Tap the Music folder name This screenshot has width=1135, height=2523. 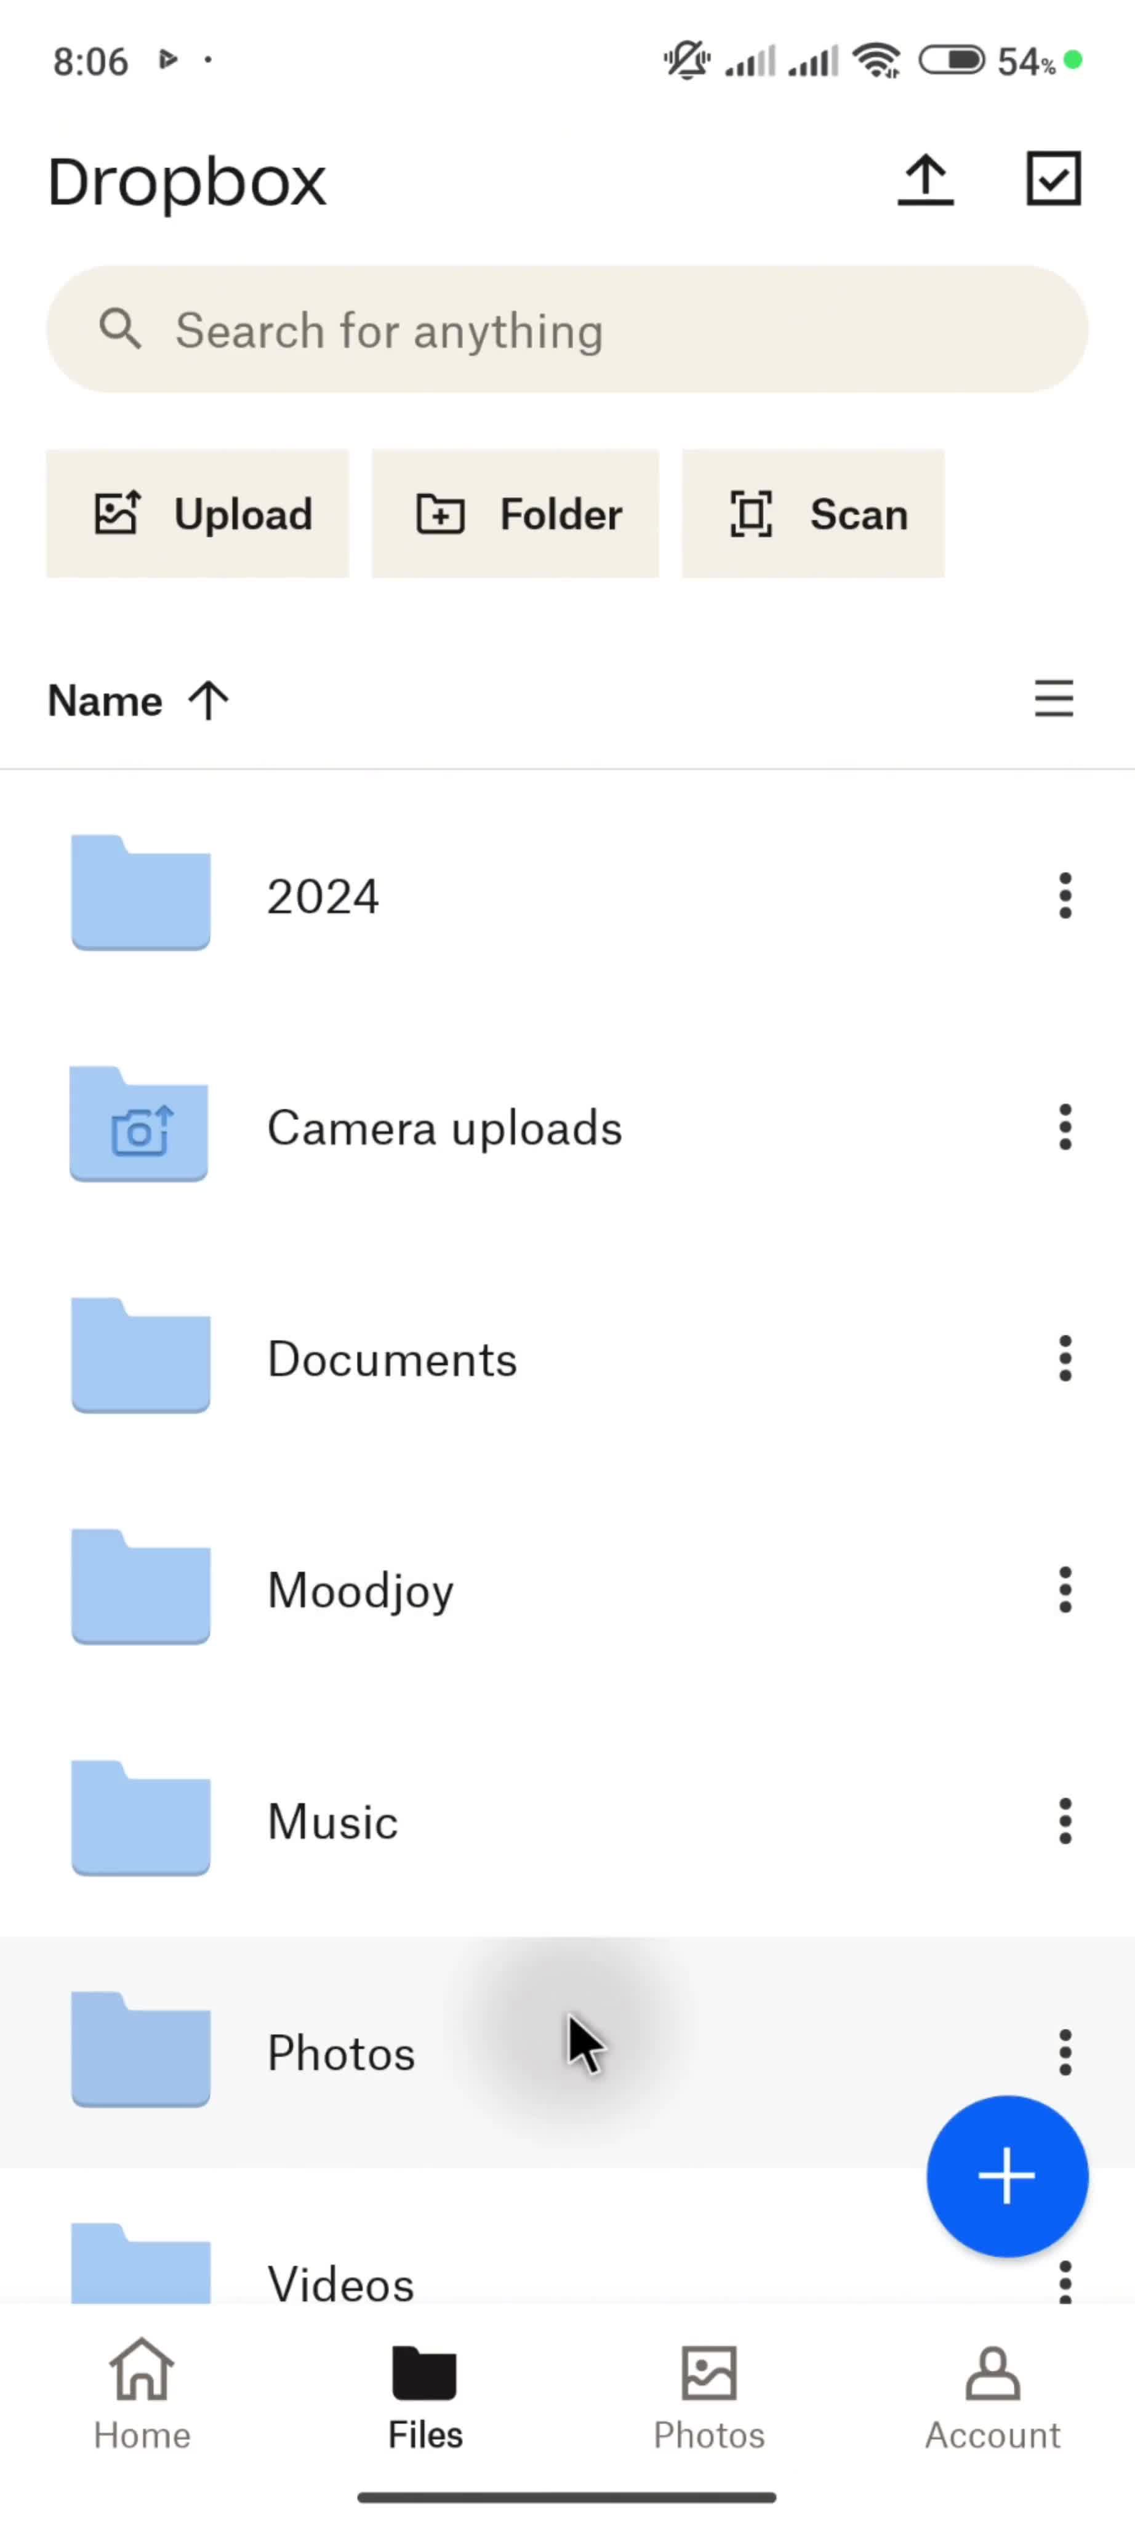[332, 1822]
